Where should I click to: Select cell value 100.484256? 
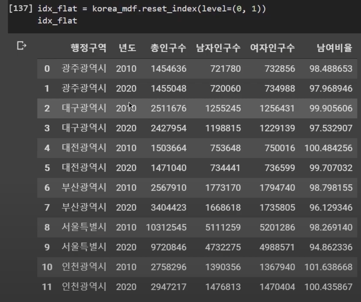328,148
